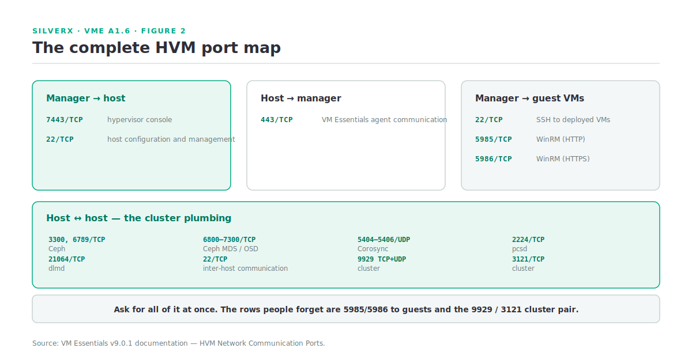Screen dimensions: 692x363
Task: Click the 5986/TCP port entry
Action: [494, 159]
